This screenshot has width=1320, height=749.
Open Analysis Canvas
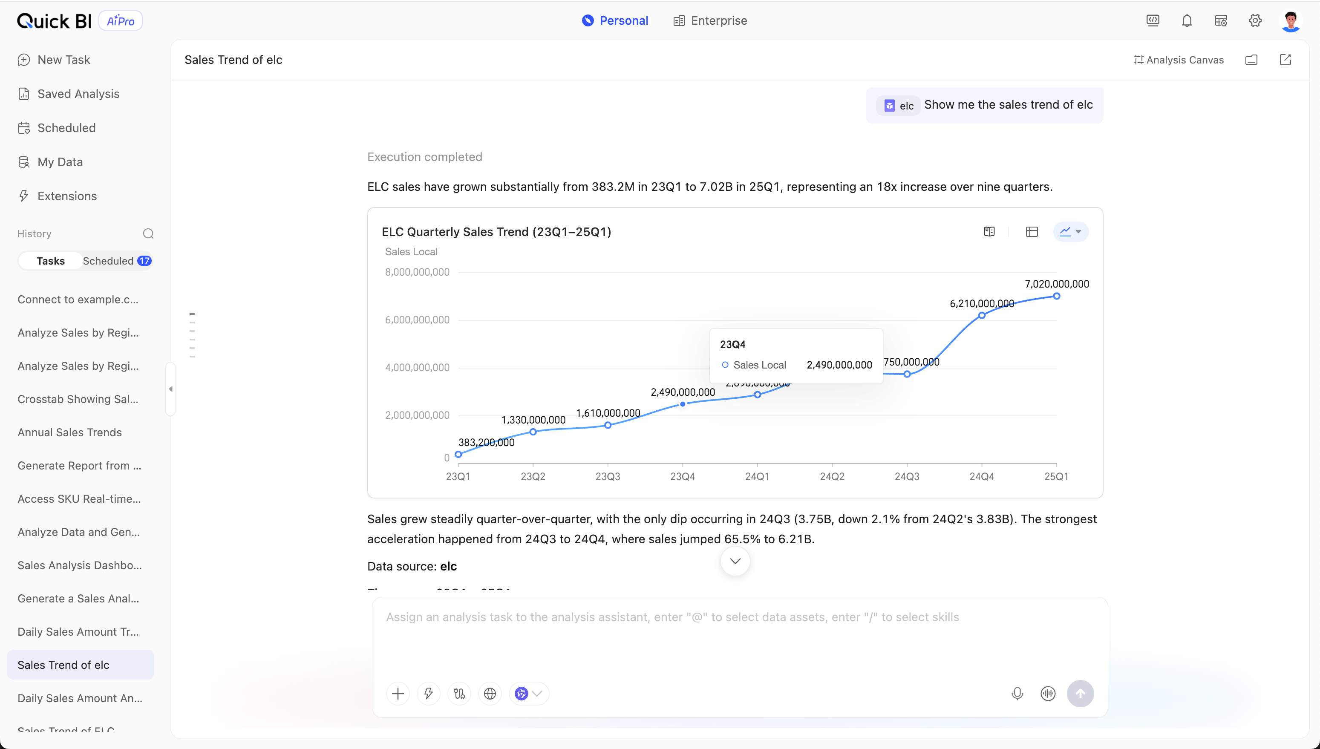1179,60
